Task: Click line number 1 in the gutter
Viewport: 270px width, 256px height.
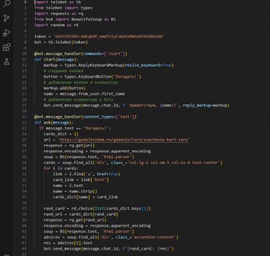Action: [x=25, y=2]
